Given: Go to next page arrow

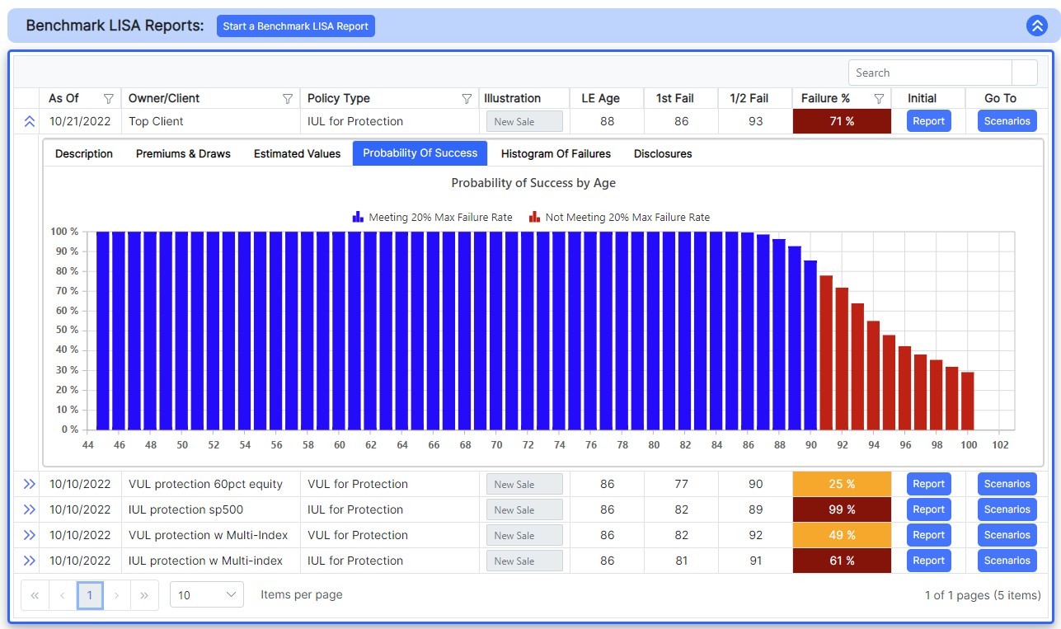Looking at the screenshot, I should click(117, 594).
